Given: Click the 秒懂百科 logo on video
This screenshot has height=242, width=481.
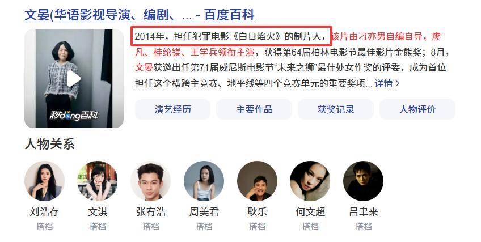Looking at the screenshot, I should (74, 115).
